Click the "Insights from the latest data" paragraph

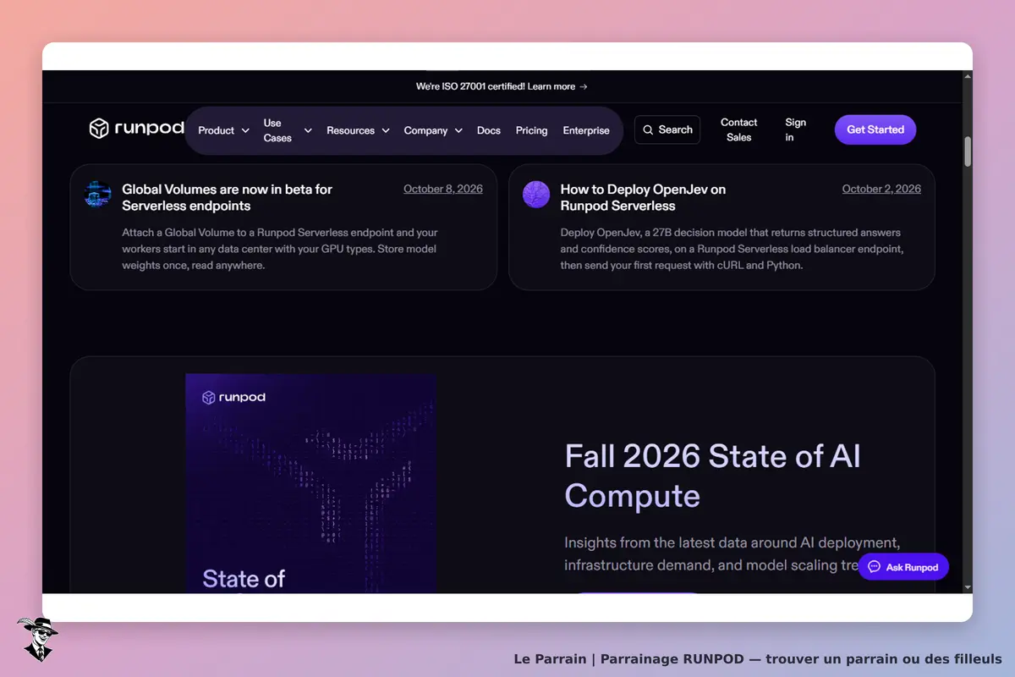(x=732, y=553)
